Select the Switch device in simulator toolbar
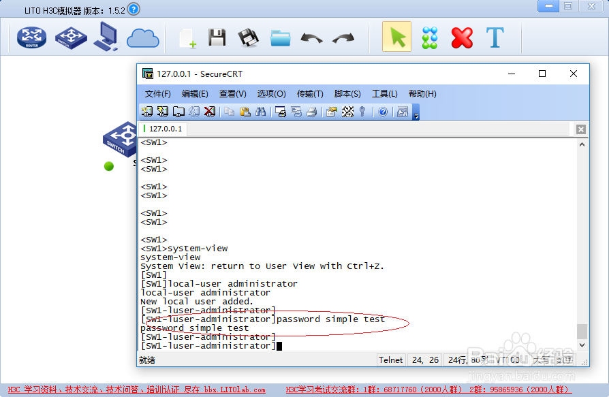Screen dimensions: 609x397 click(71, 37)
